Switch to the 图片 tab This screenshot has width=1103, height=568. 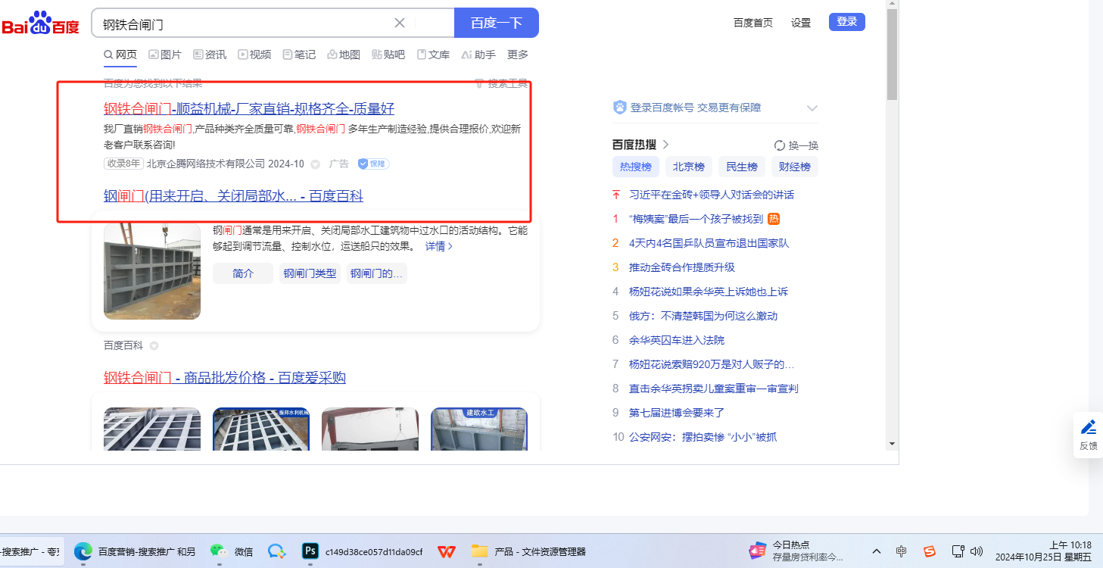click(x=165, y=55)
